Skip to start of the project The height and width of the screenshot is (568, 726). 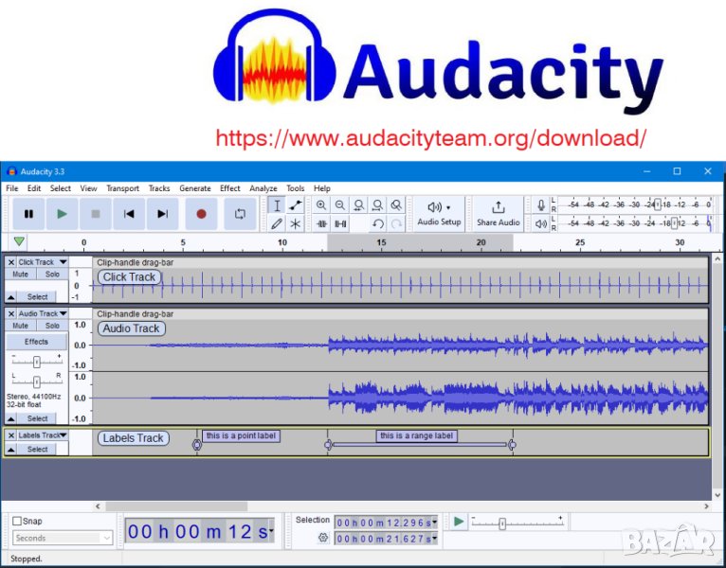[129, 214]
